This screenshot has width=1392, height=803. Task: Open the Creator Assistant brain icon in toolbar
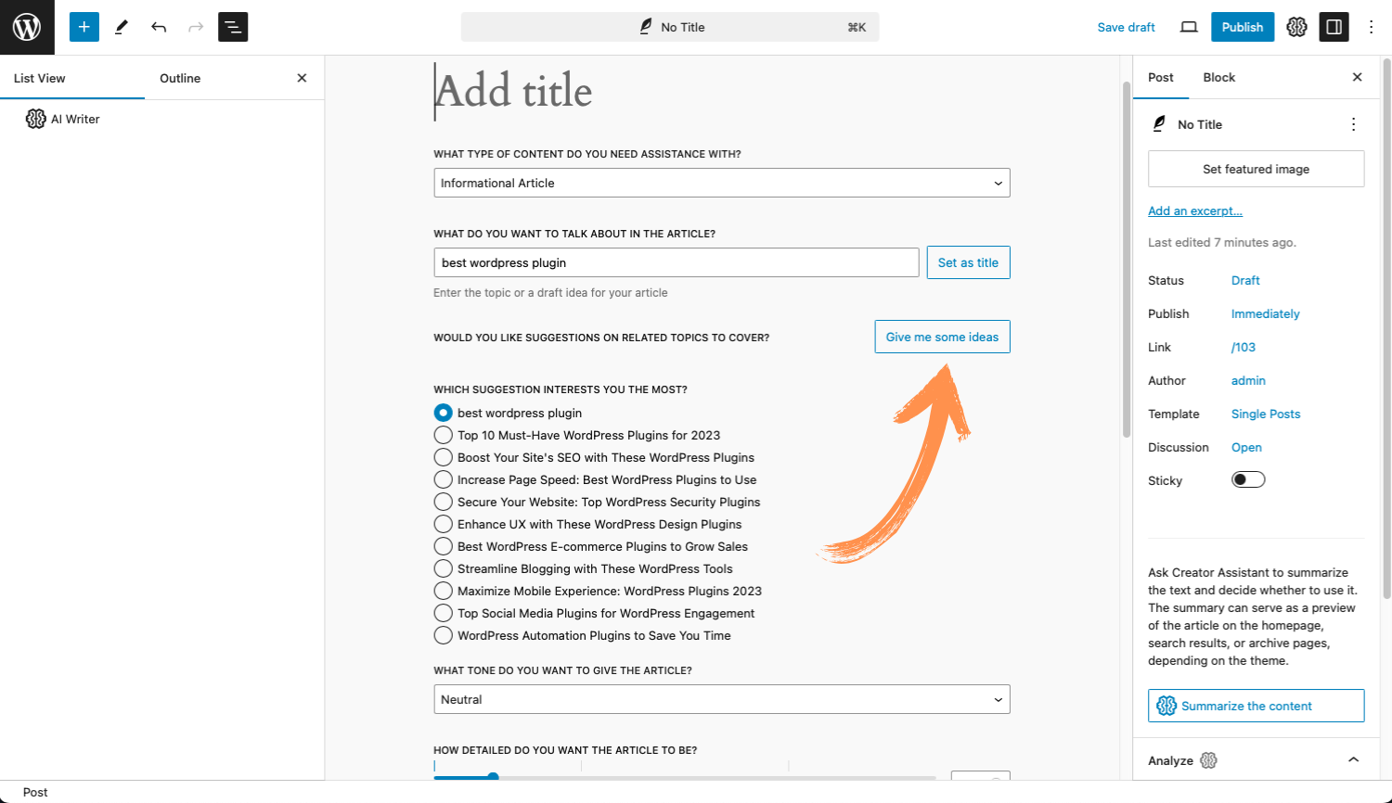coord(1296,27)
